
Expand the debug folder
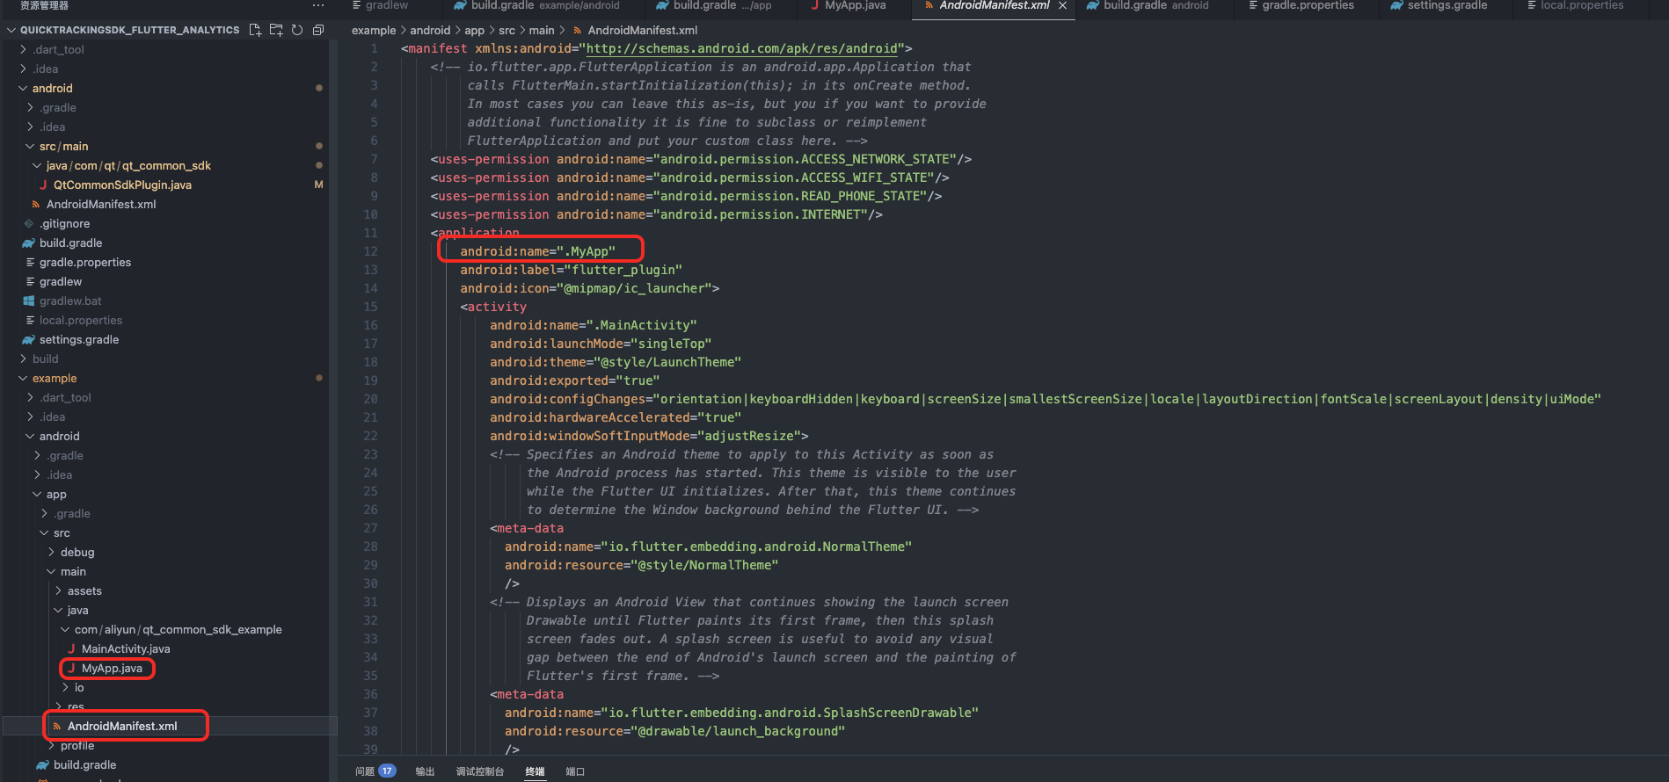pyautogui.click(x=77, y=552)
